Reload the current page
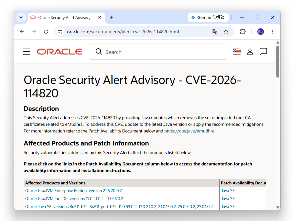 (46, 32)
